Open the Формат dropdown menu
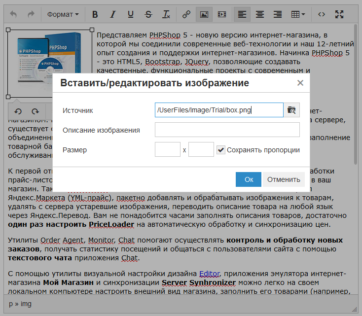This screenshot has height=316, width=362. pos(63,14)
